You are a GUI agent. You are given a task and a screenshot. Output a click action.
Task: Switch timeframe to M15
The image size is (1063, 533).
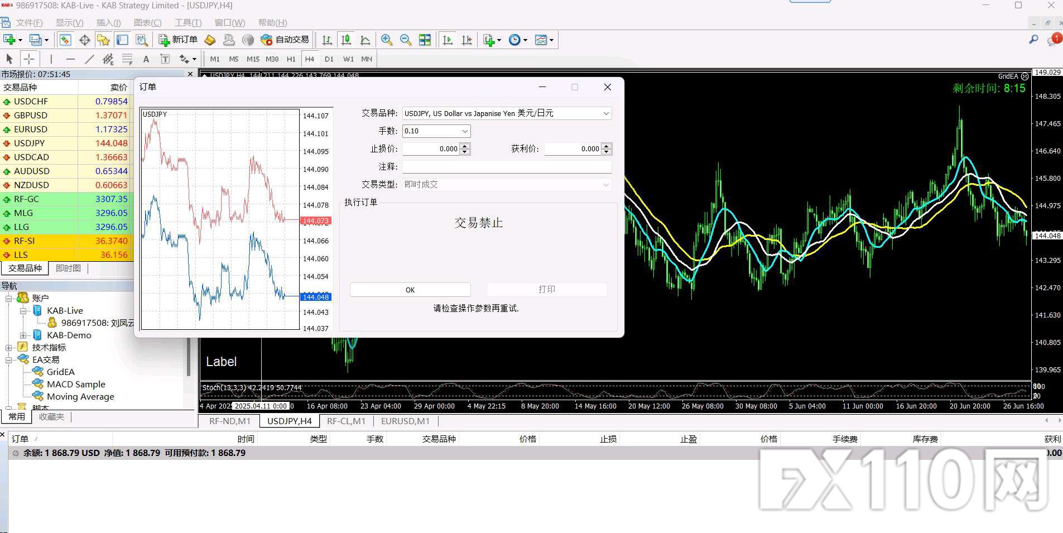[253, 59]
